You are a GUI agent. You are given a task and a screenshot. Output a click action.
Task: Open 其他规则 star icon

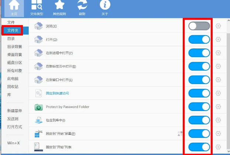(x=59, y=6)
